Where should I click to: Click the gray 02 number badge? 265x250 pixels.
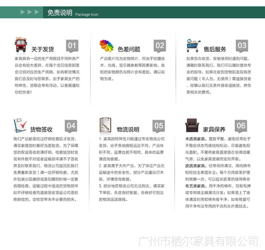pos(160,45)
